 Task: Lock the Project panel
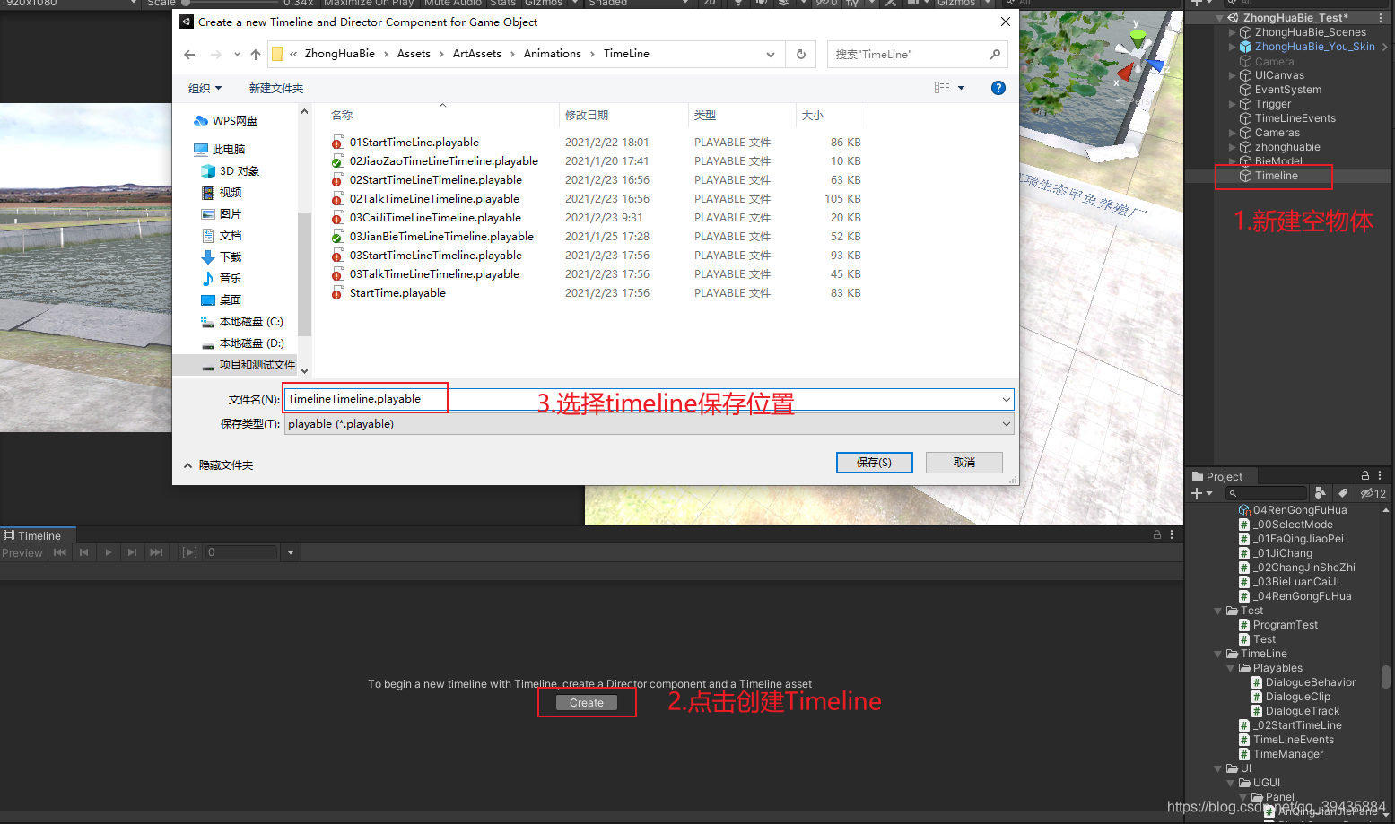[1365, 476]
